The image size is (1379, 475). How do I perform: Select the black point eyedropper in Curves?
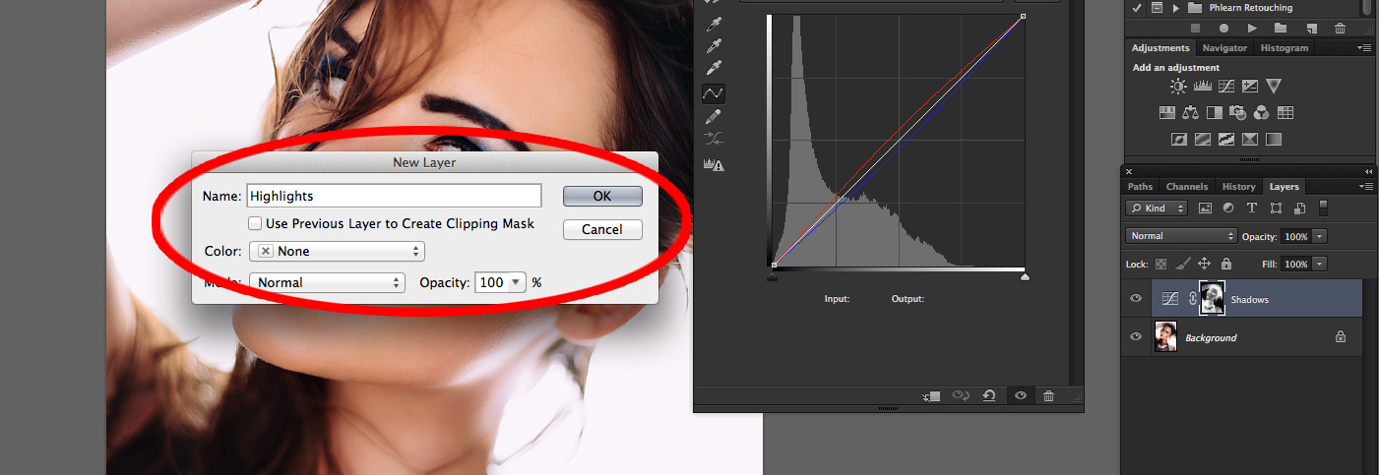[716, 23]
